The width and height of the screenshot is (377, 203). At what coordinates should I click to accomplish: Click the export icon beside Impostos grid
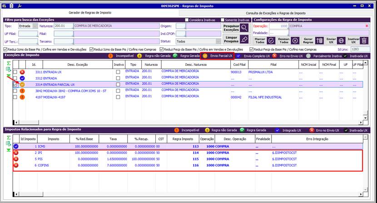(x=9, y=144)
